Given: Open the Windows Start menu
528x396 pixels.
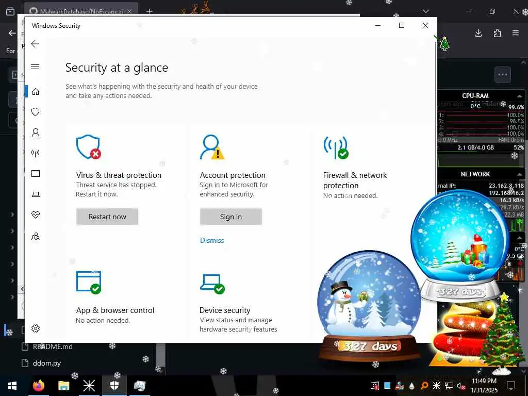Looking at the screenshot, I should pyautogui.click(x=12, y=386).
